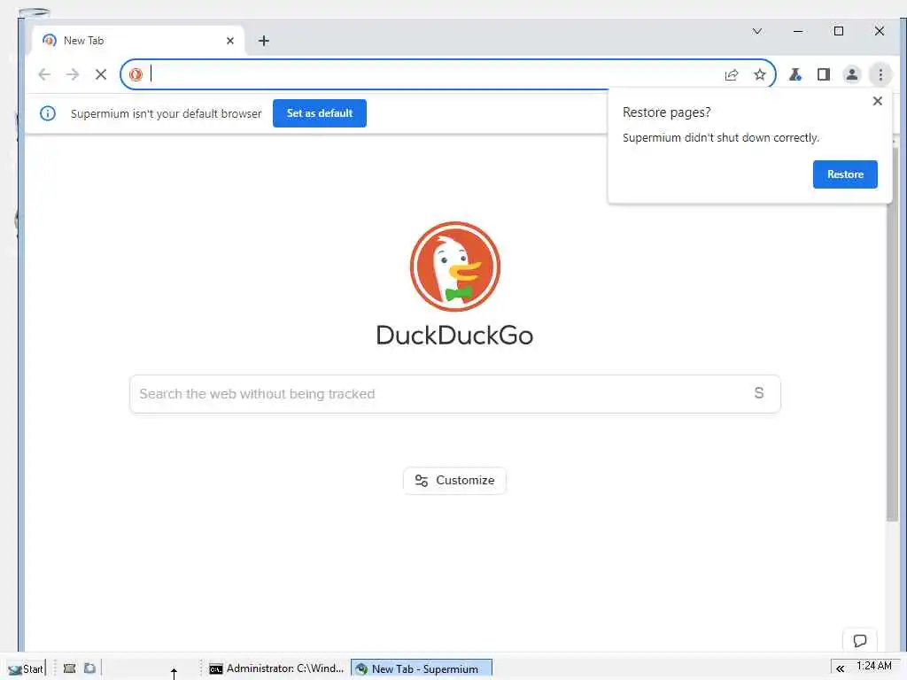This screenshot has width=907, height=680.
Task: Open a new tab with plus button
Action: (x=264, y=41)
